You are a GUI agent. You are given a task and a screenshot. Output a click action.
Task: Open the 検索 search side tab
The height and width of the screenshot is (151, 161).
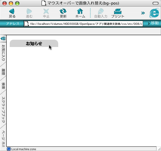[3, 86]
